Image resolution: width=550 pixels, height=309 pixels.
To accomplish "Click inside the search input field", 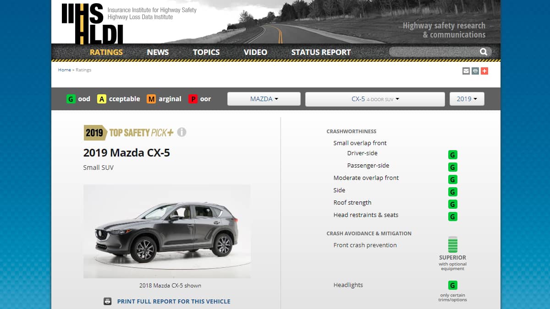I will (x=433, y=52).
